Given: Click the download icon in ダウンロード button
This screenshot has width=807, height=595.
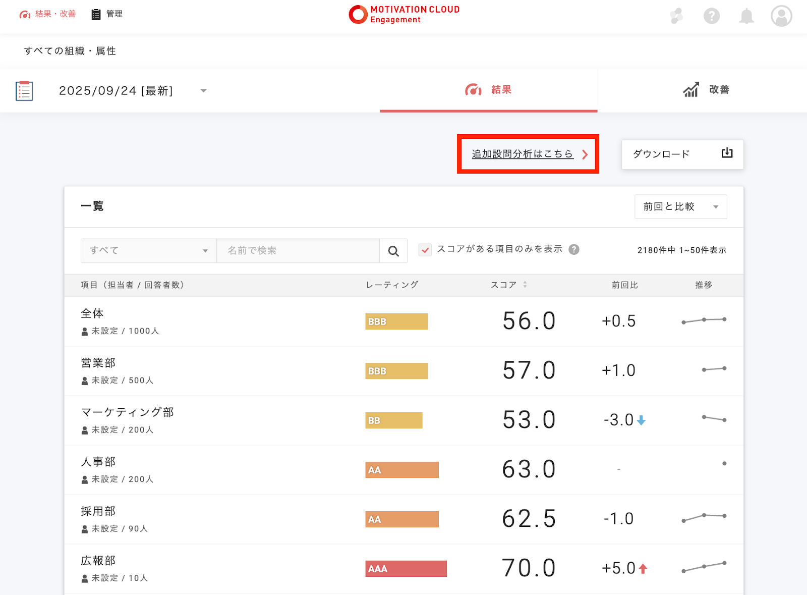Looking at the screenshot, I should (726, 153).
